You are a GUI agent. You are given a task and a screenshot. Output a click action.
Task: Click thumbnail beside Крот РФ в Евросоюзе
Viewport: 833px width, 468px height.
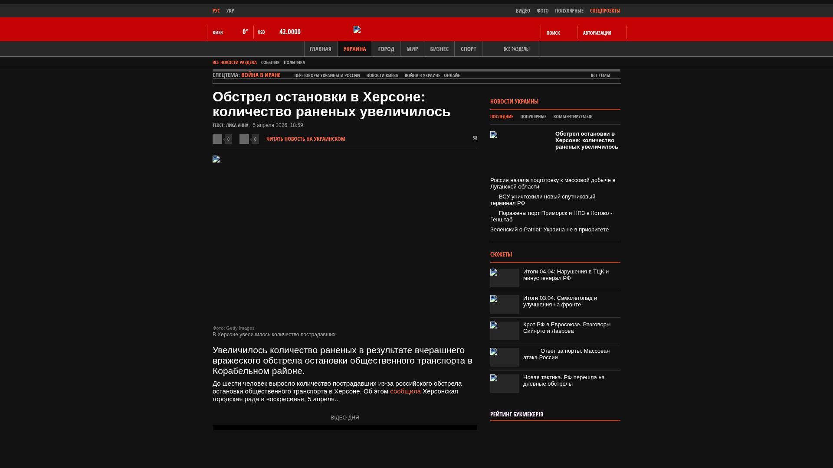click(505, 331)
